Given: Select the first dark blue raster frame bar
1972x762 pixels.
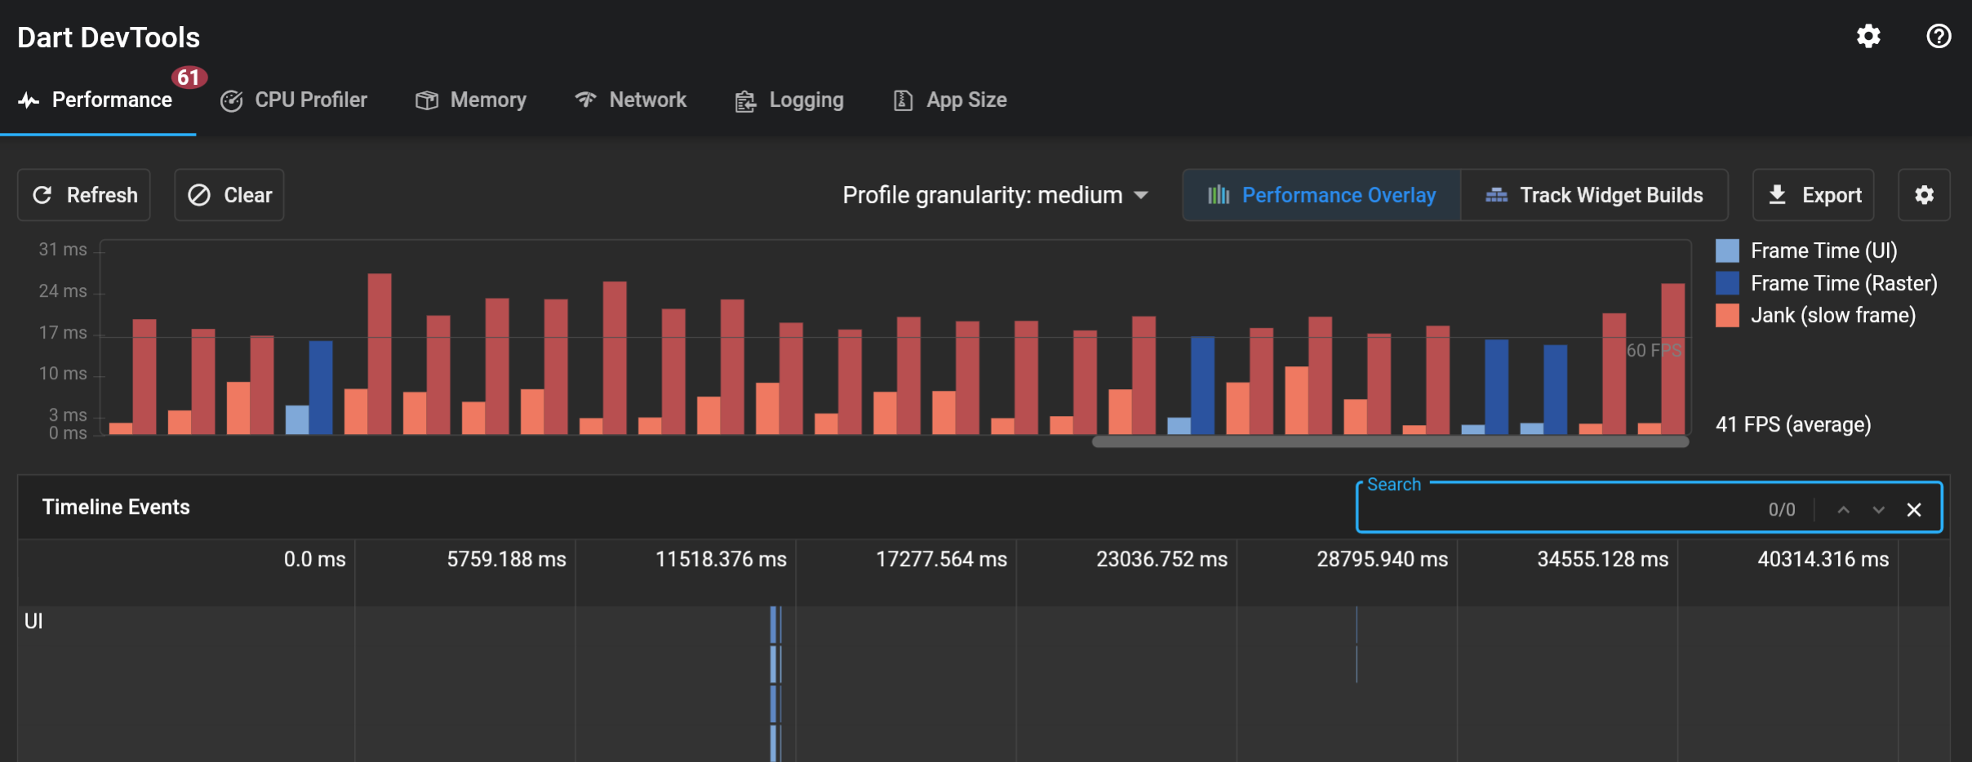Looking at the screenshot, I should coord(321,388).
